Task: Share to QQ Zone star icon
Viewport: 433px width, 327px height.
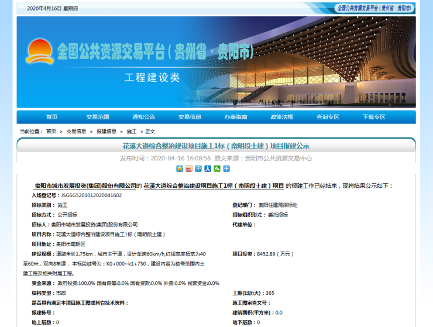Action: tap(180, 168)
